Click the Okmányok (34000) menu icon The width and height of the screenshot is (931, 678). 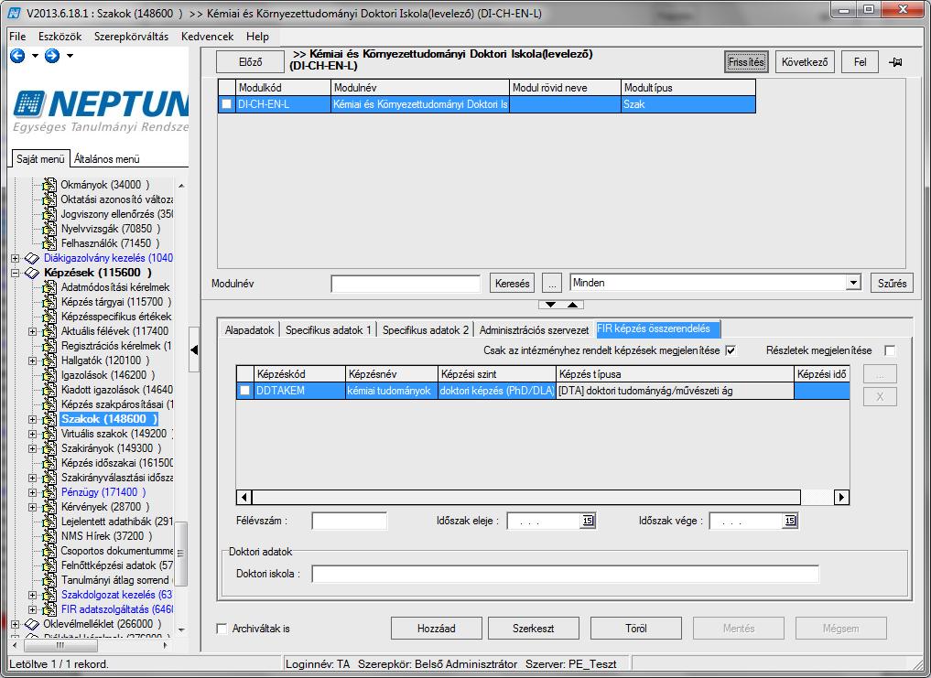point(49,185)
